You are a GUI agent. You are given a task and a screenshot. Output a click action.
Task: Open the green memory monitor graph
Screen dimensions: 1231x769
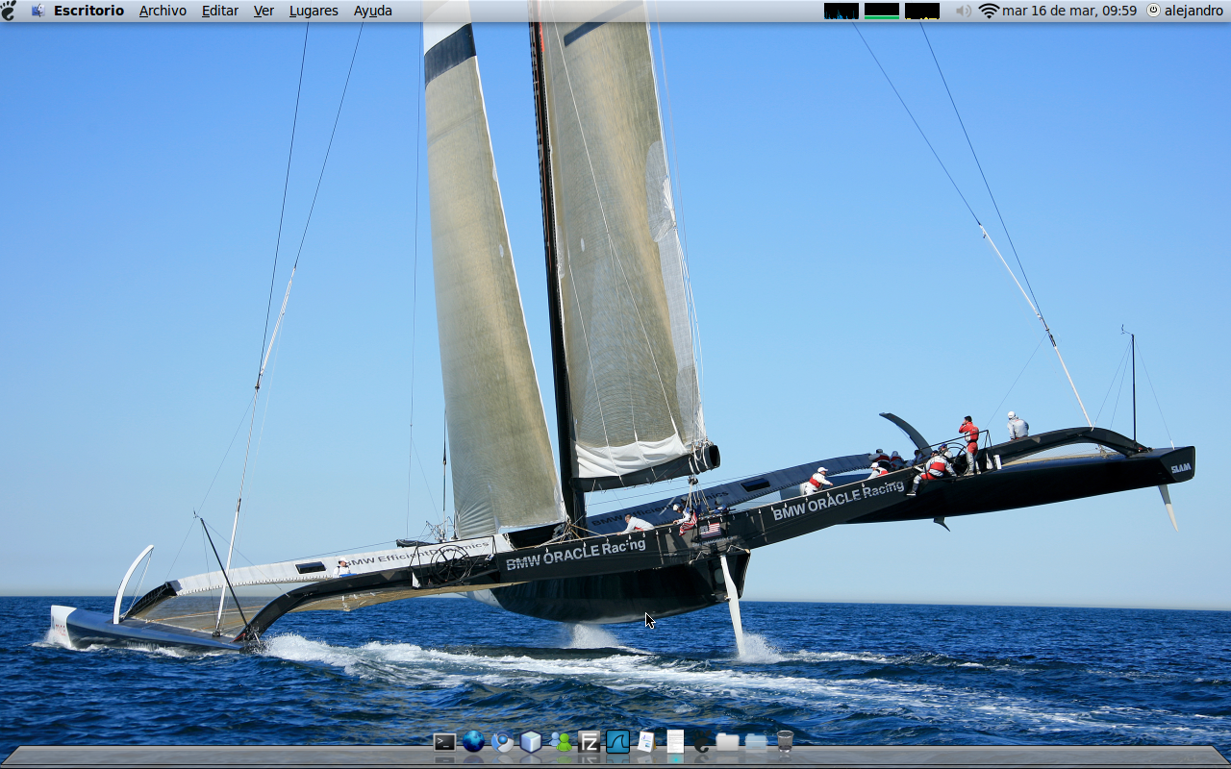[882, 11]
